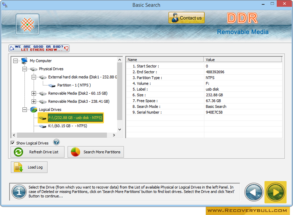The width and height of the screenshot is (293, 215).
Task: Click the drive tree scroll down arrow
Action: (120, 129)
